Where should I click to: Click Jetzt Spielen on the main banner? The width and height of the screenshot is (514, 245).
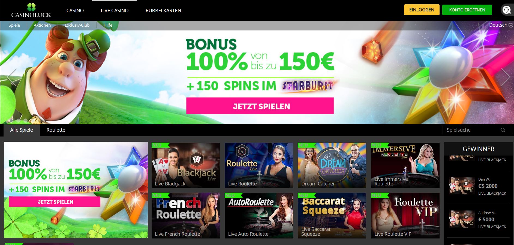click(260, 106)
